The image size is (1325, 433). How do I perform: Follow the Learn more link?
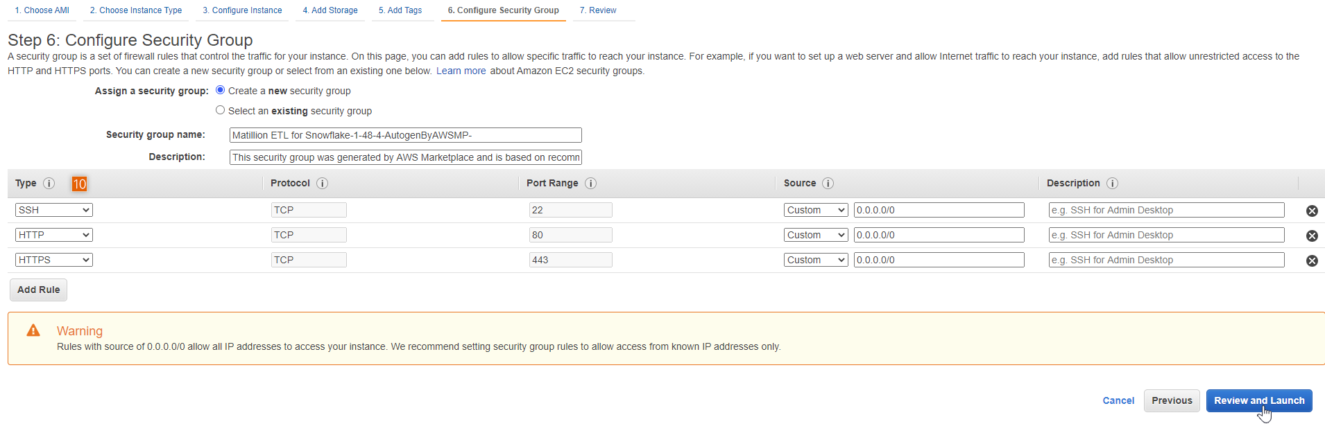tap(461, 71)
